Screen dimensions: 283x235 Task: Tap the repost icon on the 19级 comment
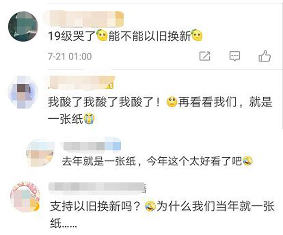[x=205, y=56]
